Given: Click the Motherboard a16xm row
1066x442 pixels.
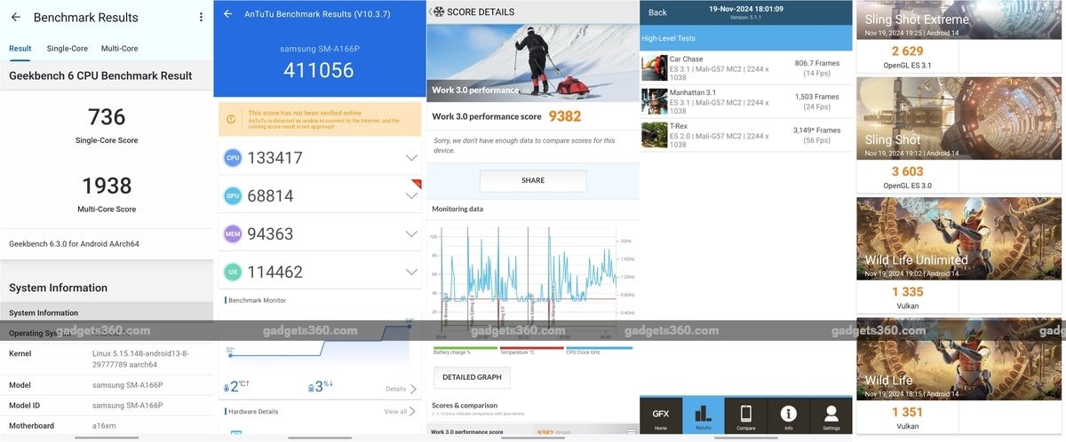Looking at the screenshot, I should (107, 426).
